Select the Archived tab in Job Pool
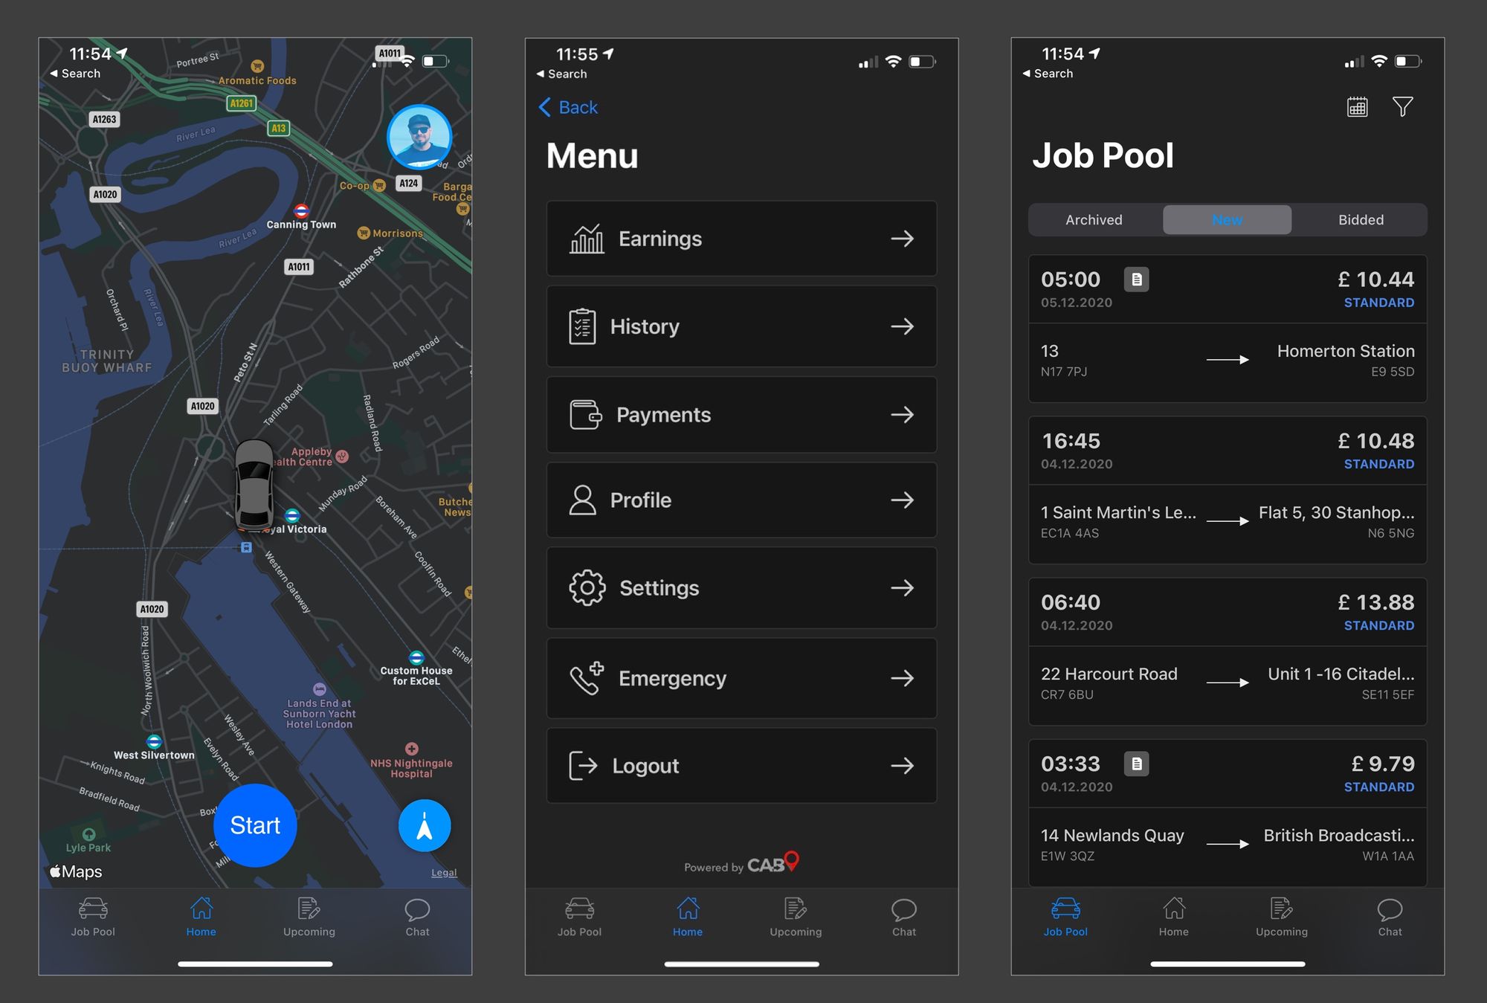Viewport: 1487px width, 1003px height. coord(1093,219)
